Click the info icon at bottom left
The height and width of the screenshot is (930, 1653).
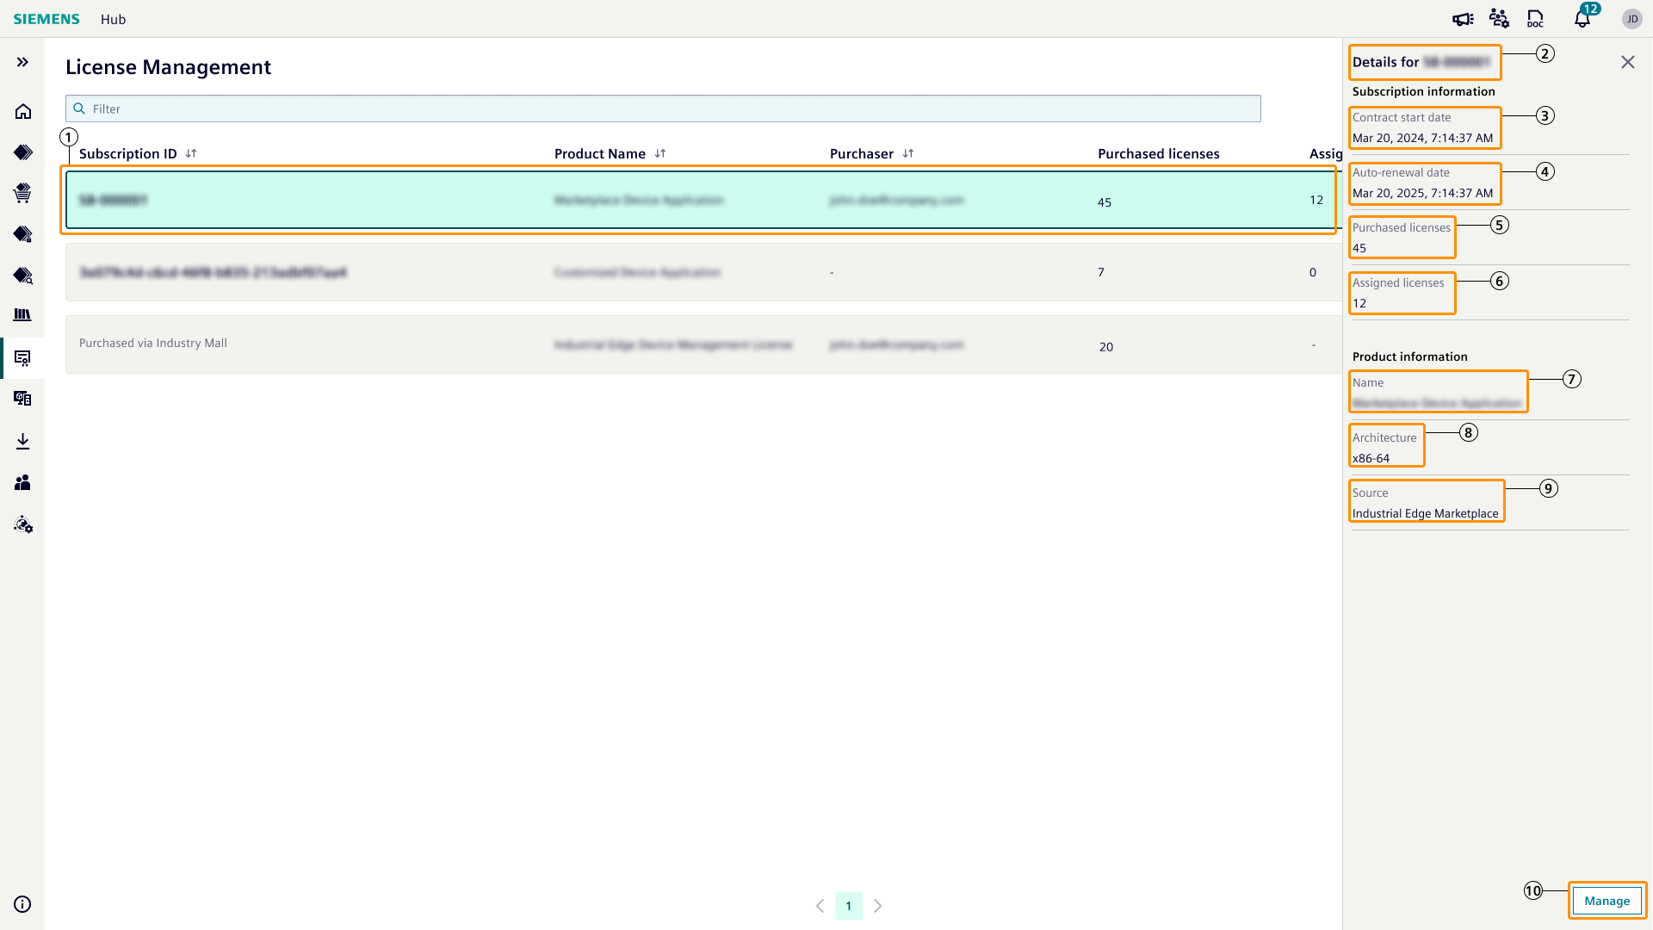[x=23, y=904]
